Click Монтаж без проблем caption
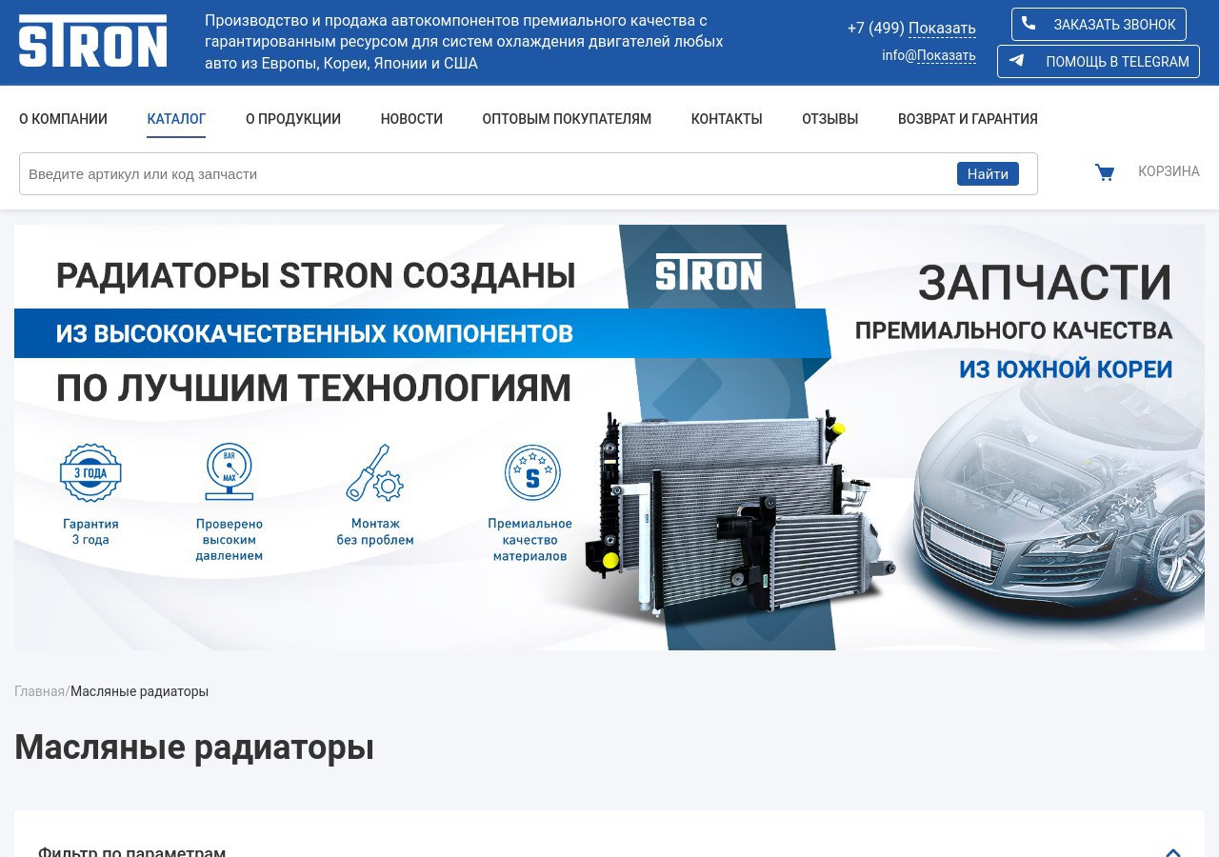 tap(375, 531)
